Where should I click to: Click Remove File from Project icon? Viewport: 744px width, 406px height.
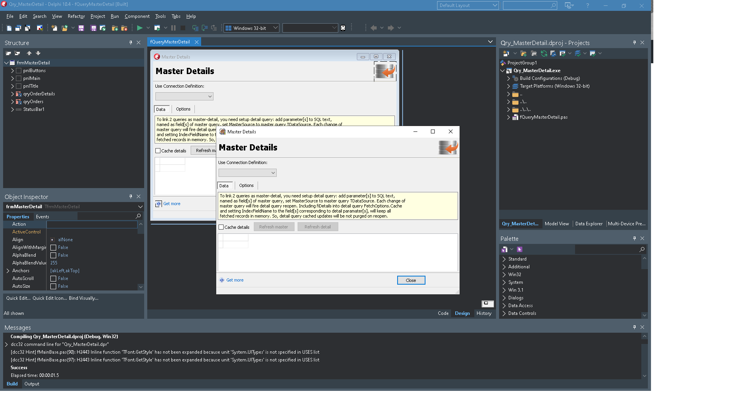pyautogui.click(x=124, y=28)
